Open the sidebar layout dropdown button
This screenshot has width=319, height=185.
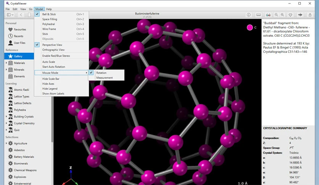pos(10,15)
